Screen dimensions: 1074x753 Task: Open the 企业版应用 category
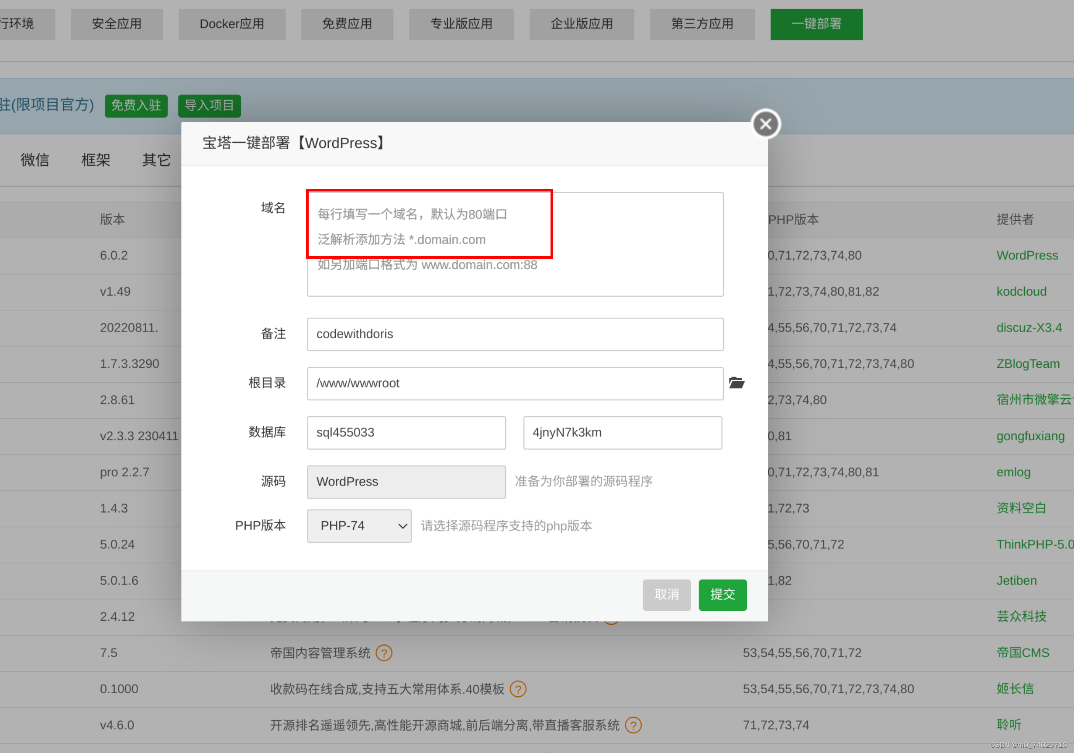[x=582, y=24]
